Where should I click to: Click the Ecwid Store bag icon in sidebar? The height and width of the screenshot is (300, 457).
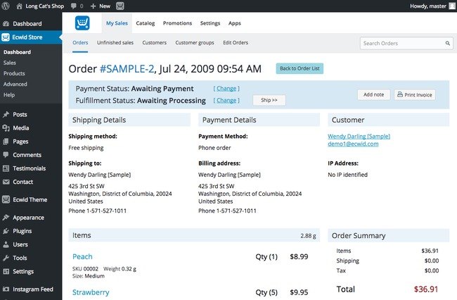[x=6, y=37]
